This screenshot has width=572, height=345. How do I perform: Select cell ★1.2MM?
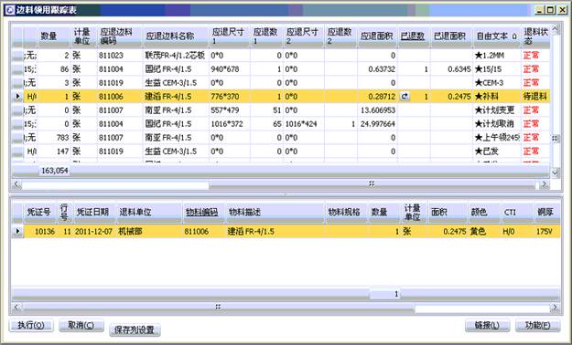coord(497,56)
